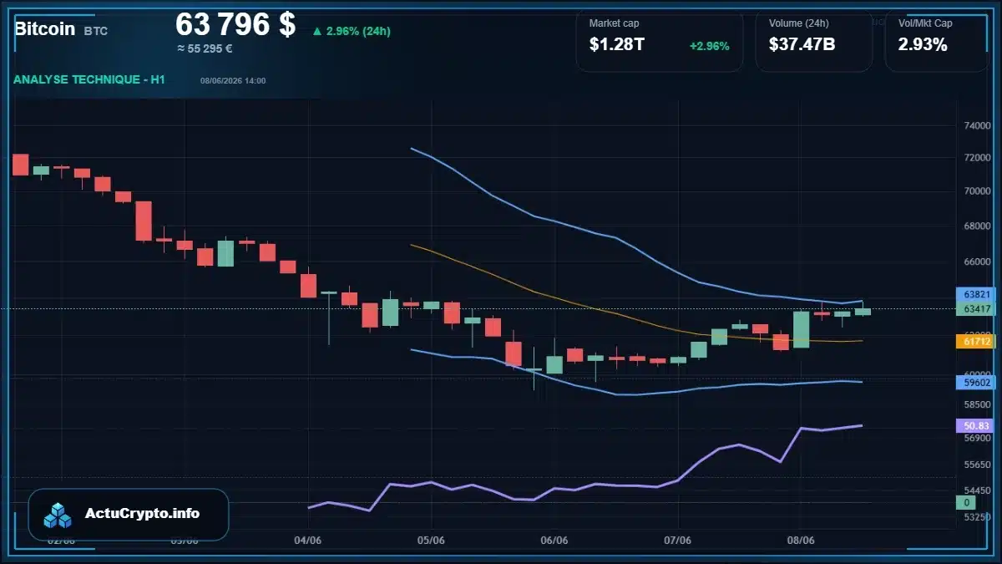The image size is (1002, 564).
Task: Click the 06/06 date marker
Action: tap(554, 540)
